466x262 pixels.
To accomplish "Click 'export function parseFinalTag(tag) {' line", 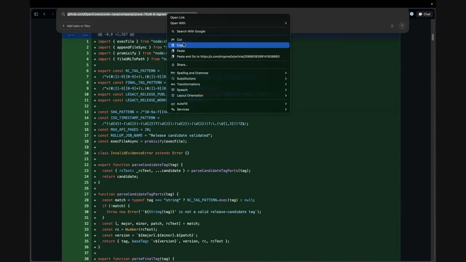I will coord(136,259).
